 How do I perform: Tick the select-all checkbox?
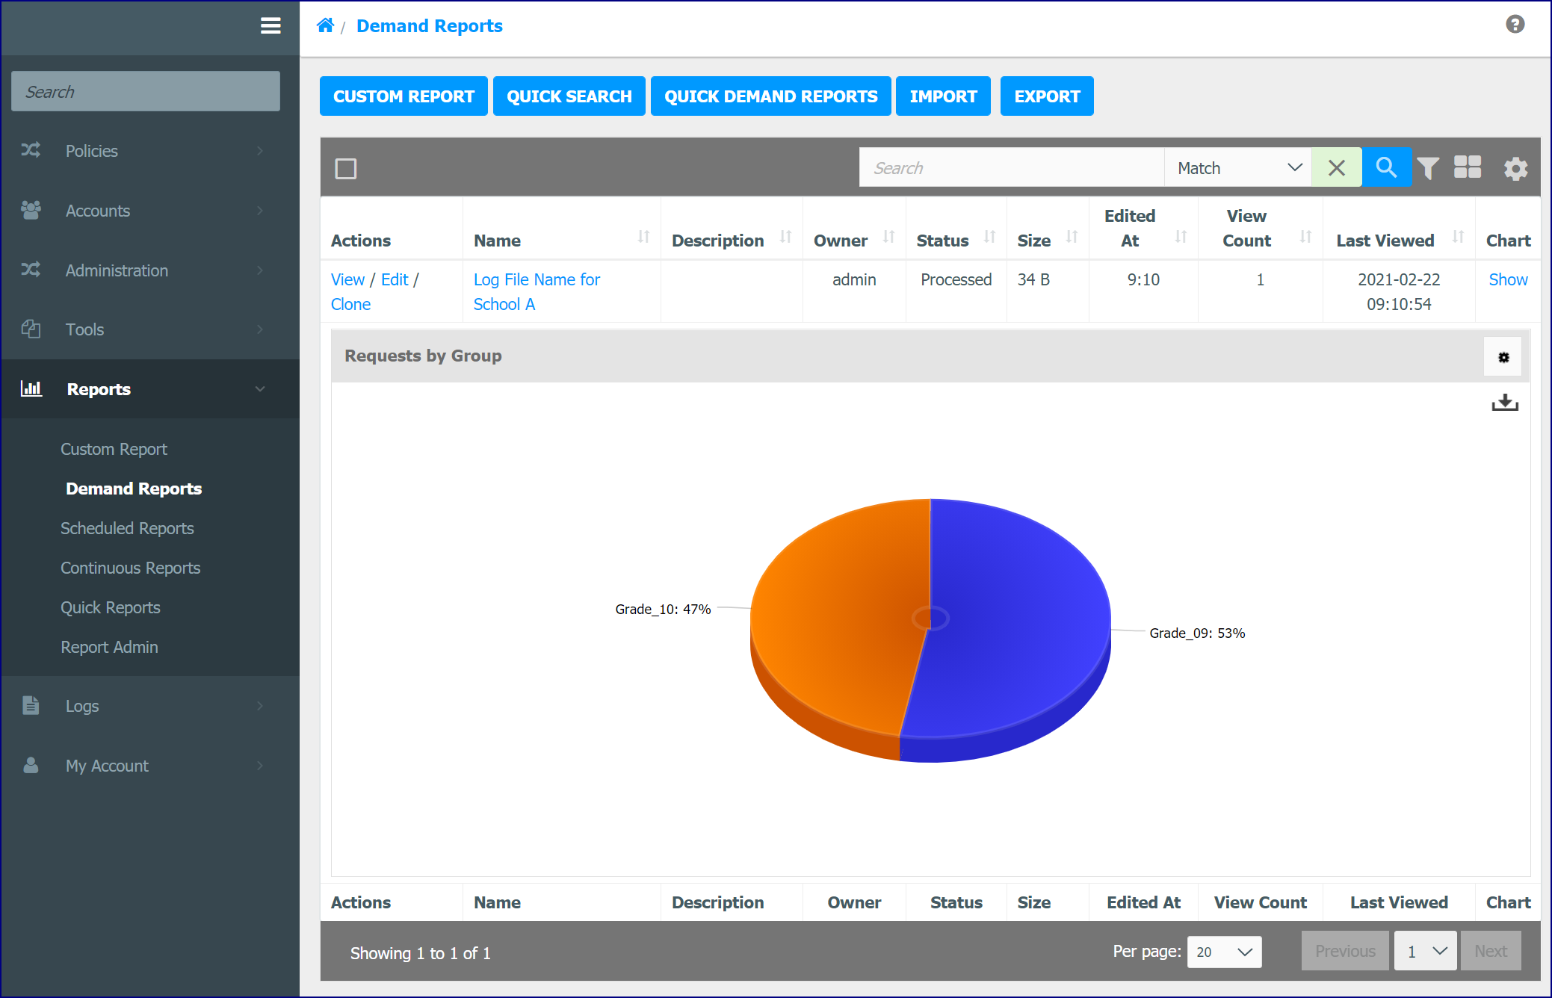(346, 168)
